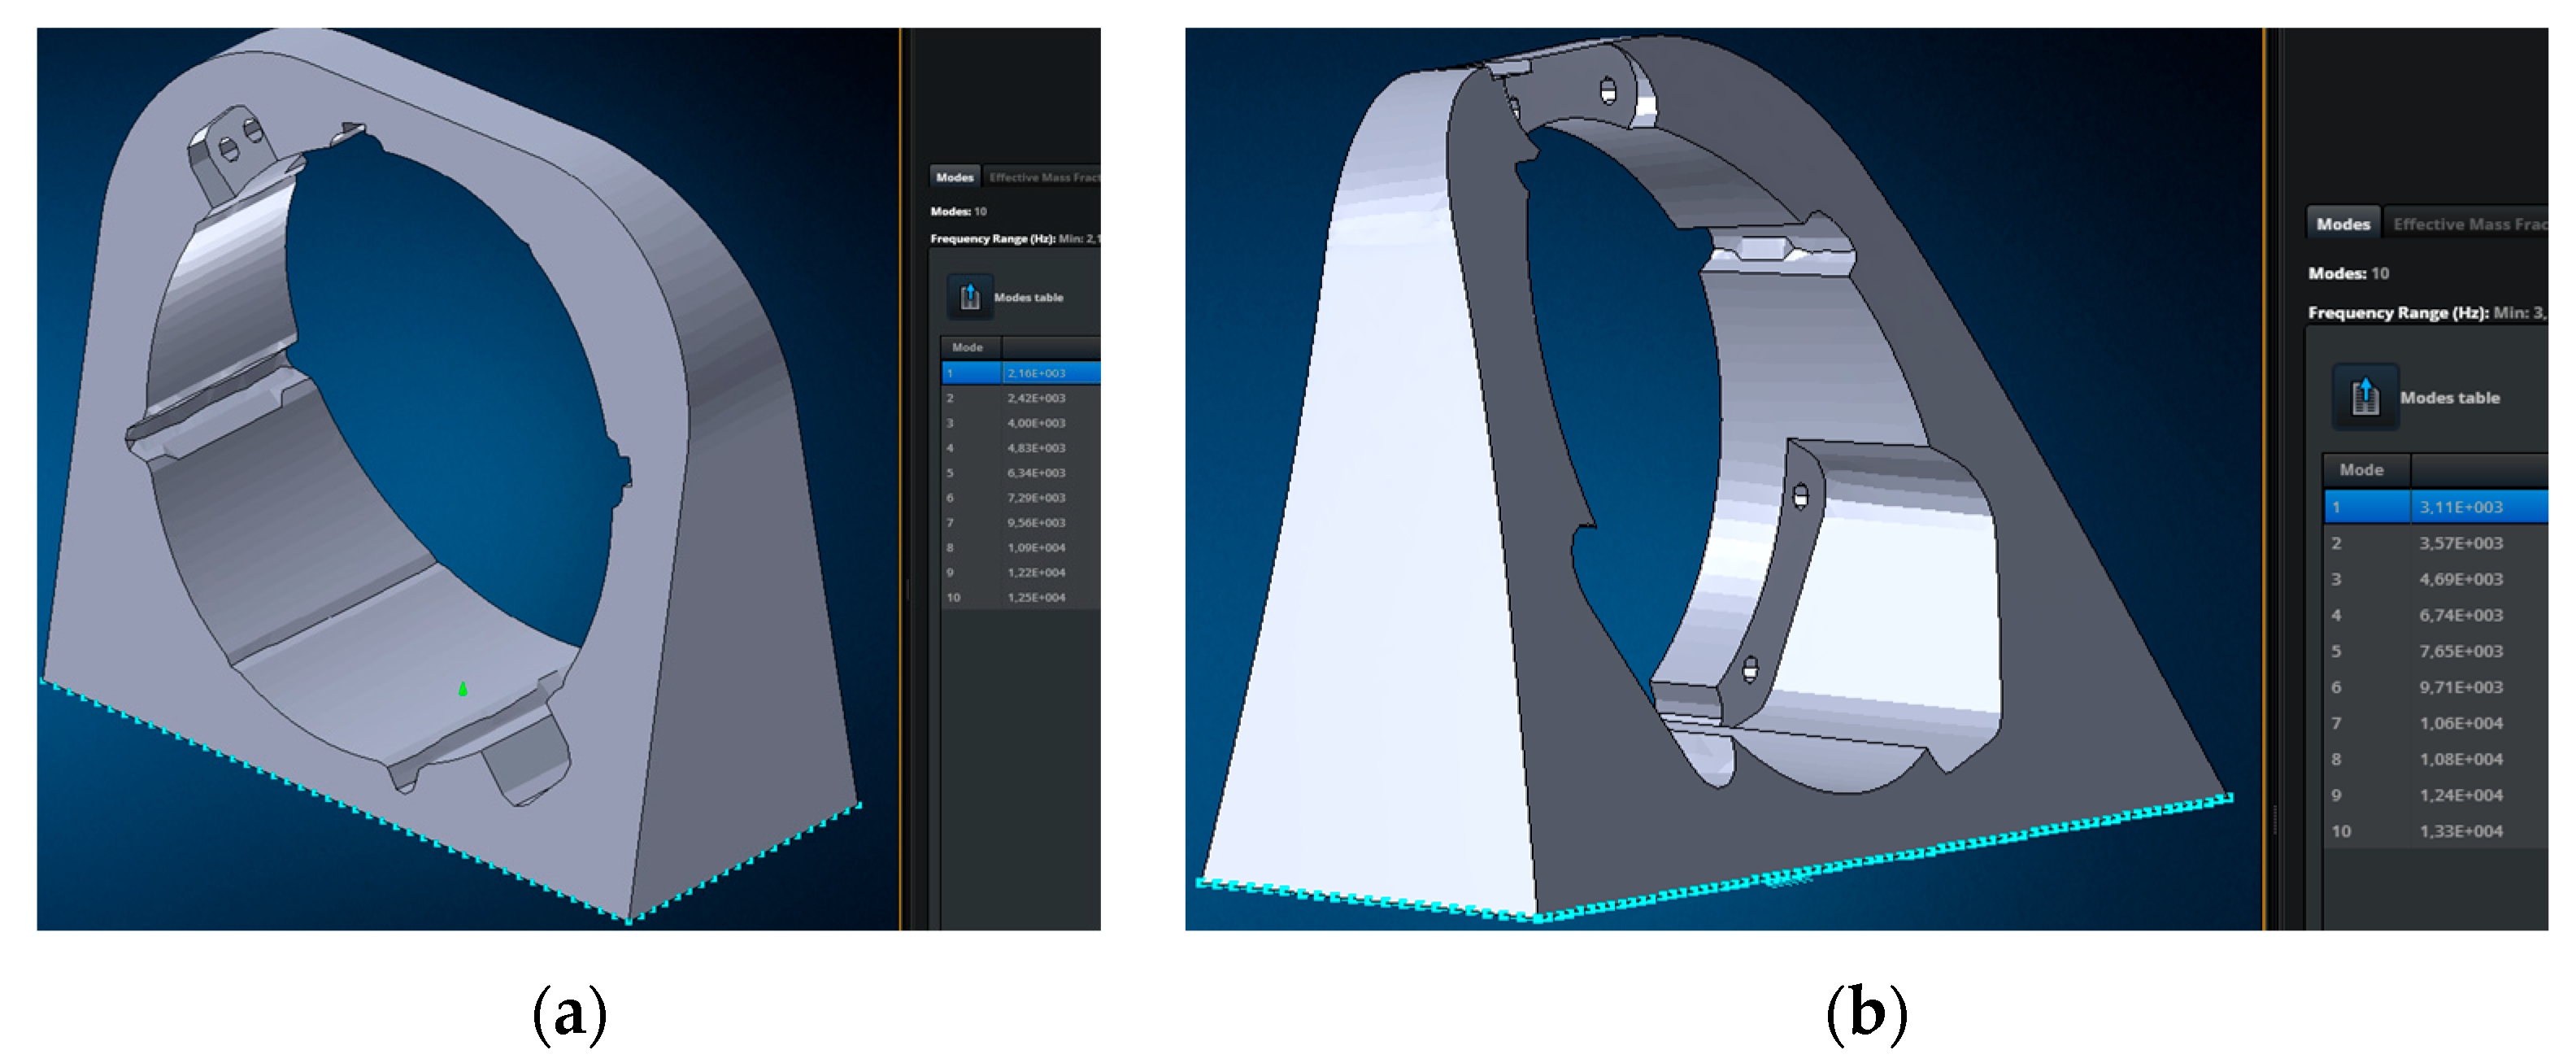This screenshot has height=1063, width=2576.
Task: Select mode row with frequency 2,42E+003
Action: point(1035,398)
